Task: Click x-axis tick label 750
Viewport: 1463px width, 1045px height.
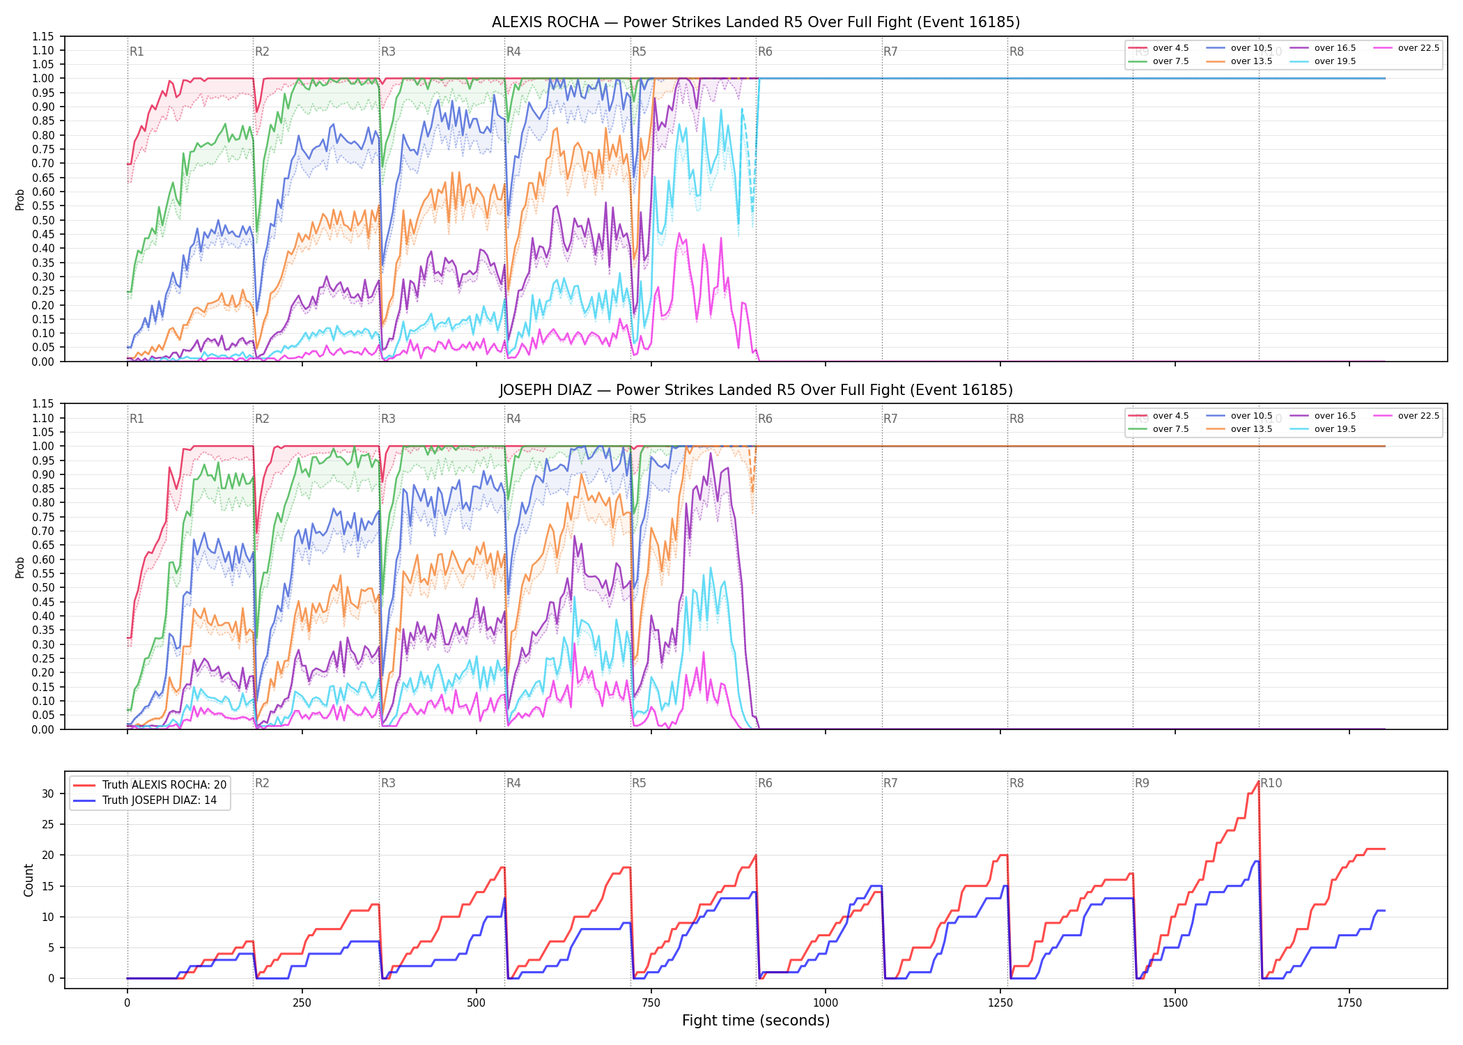Action: [x=651, y=1003]
